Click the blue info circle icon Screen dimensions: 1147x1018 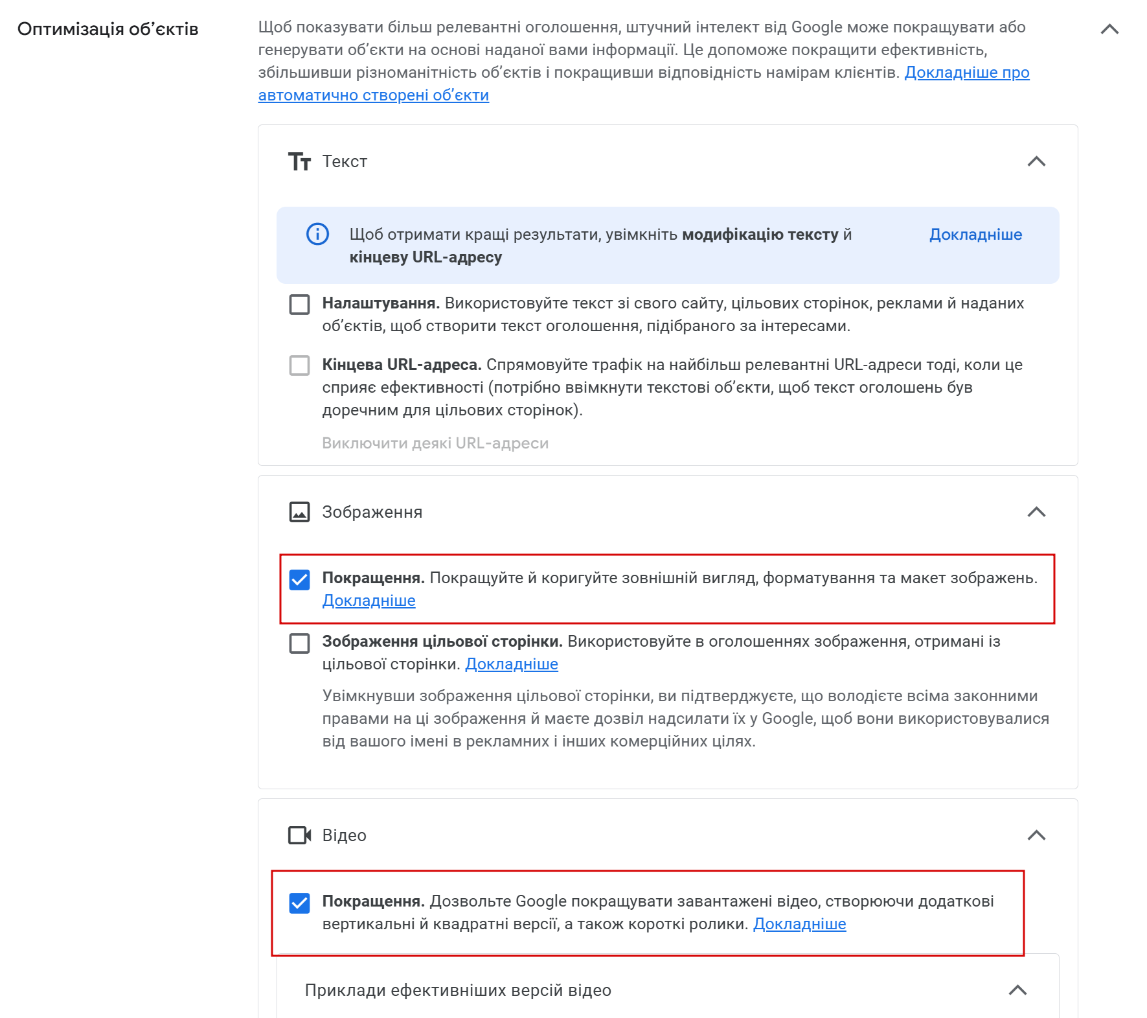317,234
